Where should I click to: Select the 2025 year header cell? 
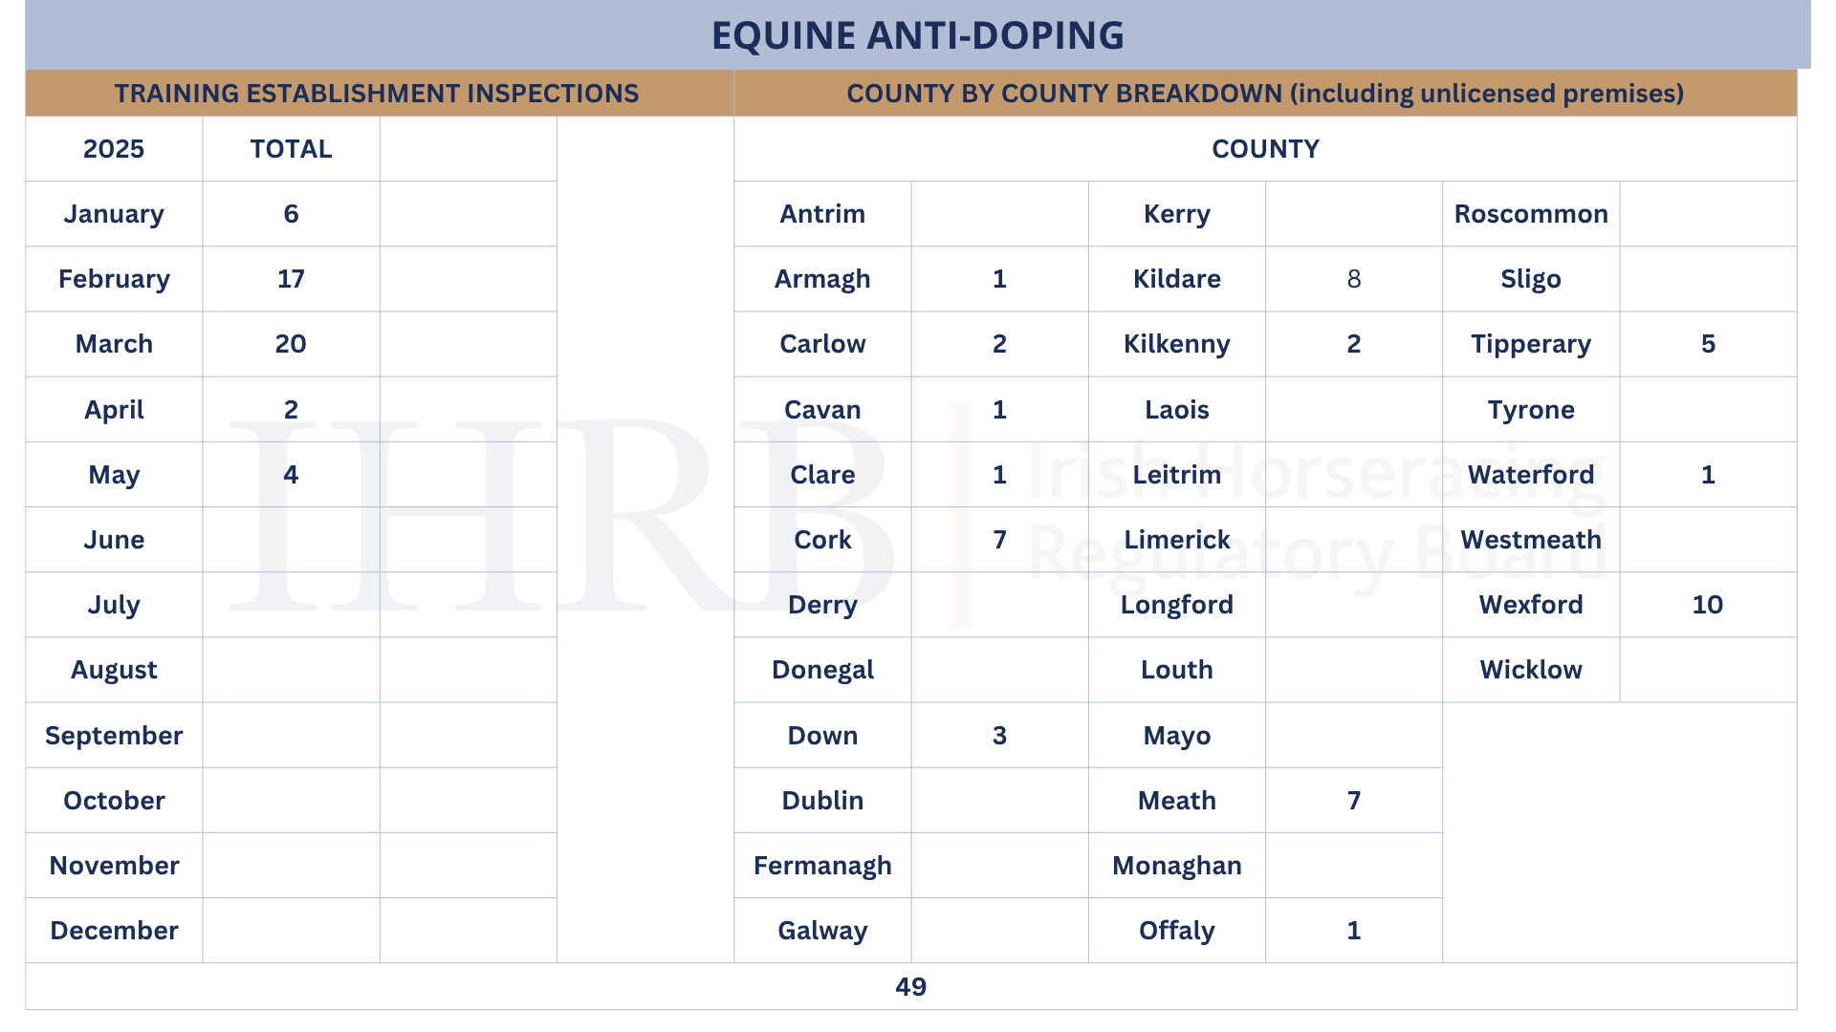coord(114,149)
